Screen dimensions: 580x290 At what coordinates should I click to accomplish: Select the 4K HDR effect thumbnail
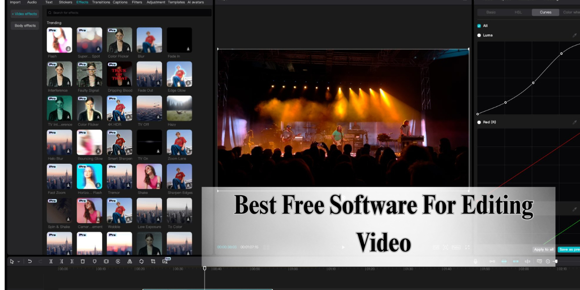coord(119,108)
